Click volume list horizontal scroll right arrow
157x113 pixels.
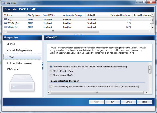point(149,31)
